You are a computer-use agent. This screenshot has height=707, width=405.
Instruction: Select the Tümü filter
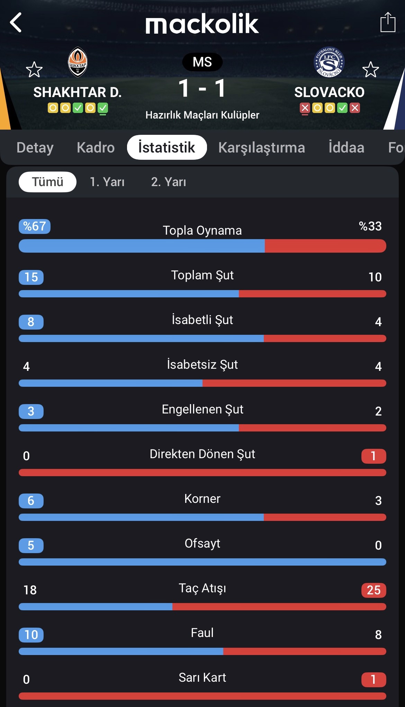(x=47, y=182)
